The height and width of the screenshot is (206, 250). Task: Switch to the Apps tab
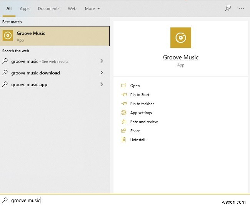25,8
